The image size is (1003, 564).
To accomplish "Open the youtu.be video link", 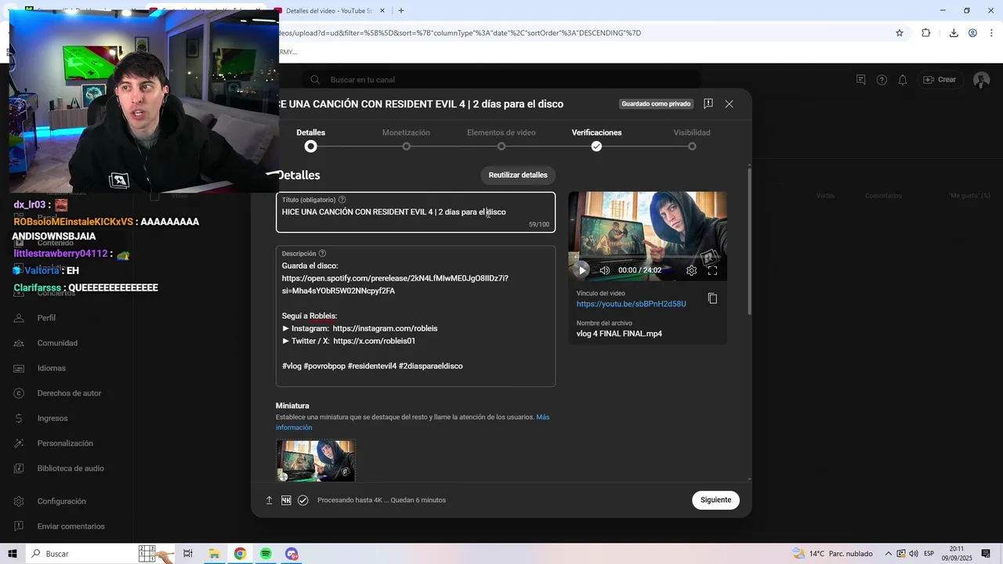I will (632, 304).
